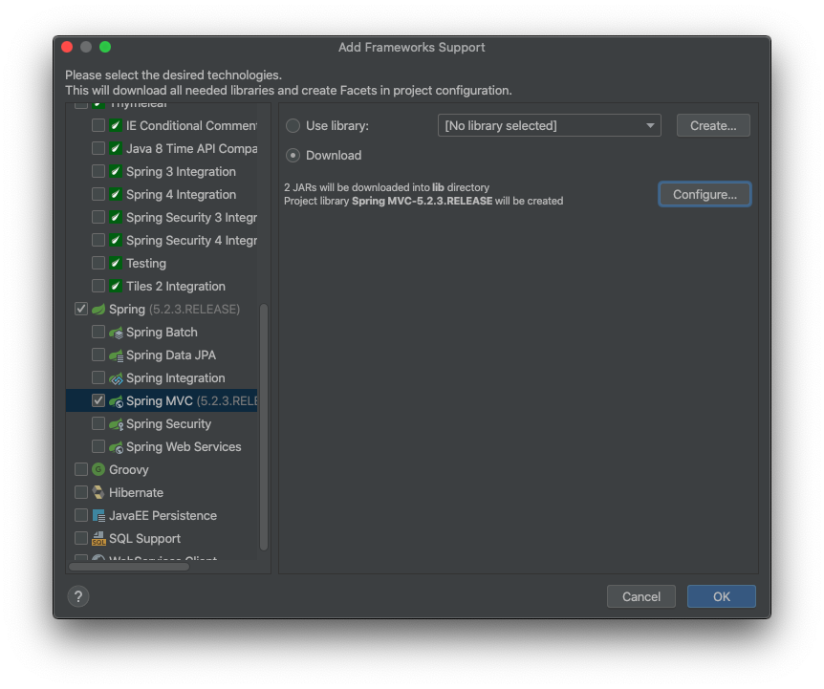Screen dimensions: 824x689
Task: Click the Hibernate icon
Action: point(98,492)
